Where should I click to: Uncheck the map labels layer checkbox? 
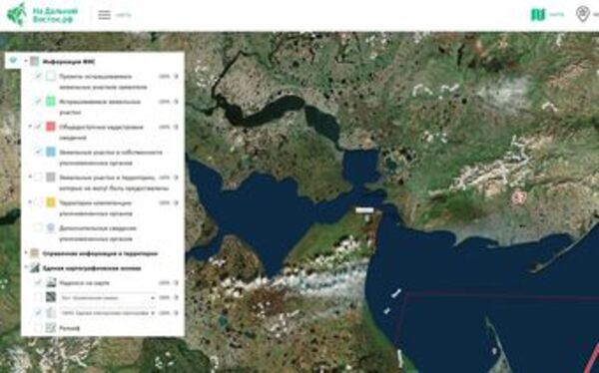38,283
